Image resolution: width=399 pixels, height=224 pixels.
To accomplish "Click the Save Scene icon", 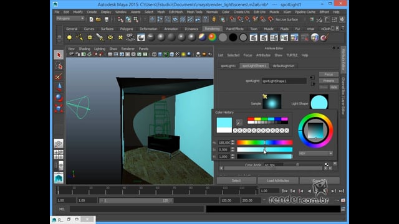I will coord(107,19).
